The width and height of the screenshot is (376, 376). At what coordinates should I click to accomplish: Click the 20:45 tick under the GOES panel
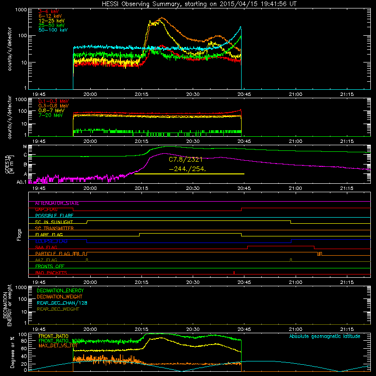click(x=244, y=188)
